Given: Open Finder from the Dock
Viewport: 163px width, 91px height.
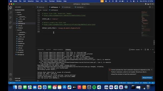Looking at the screenshot, I should point(15,87).
